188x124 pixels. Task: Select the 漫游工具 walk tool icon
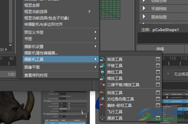pos(102,118)
